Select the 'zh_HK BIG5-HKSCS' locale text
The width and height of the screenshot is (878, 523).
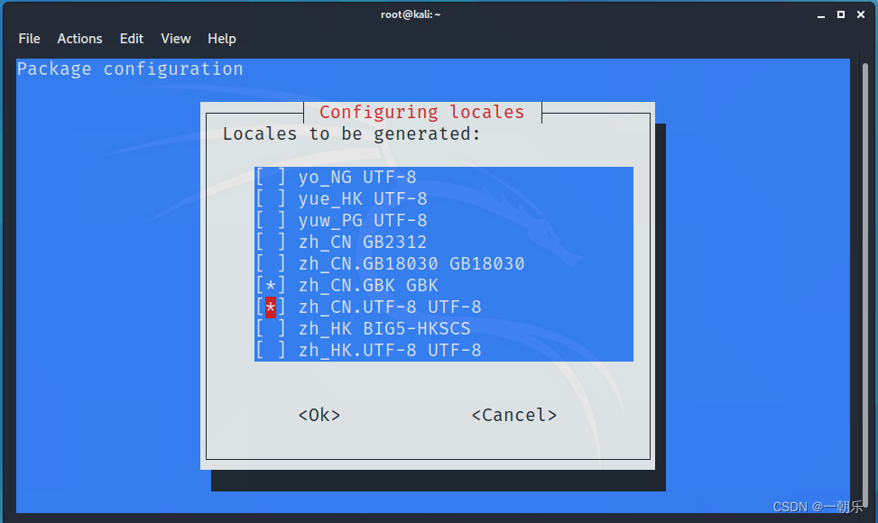[x=384, y=329]
